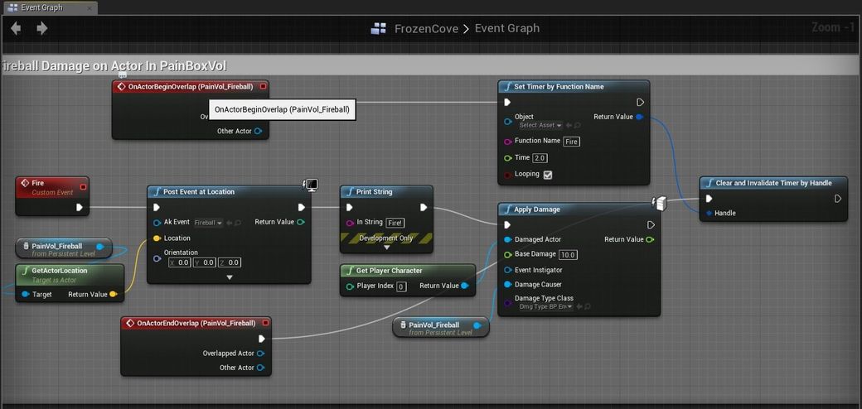This screenshot has height=409, width=862.
Task: Click the delegate pin on OnActorBeginOverlap node
Action: click(x=263, y=87)
